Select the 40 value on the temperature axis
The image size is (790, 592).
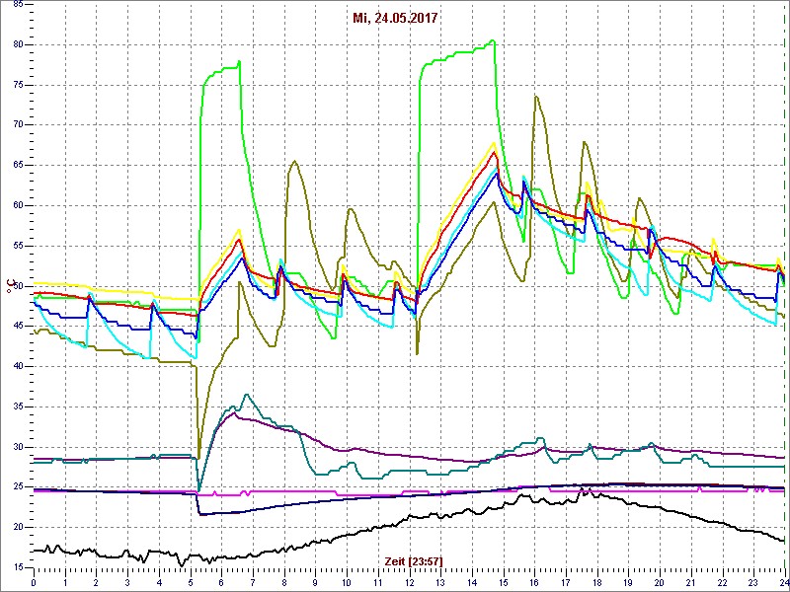tap(16, 366)
